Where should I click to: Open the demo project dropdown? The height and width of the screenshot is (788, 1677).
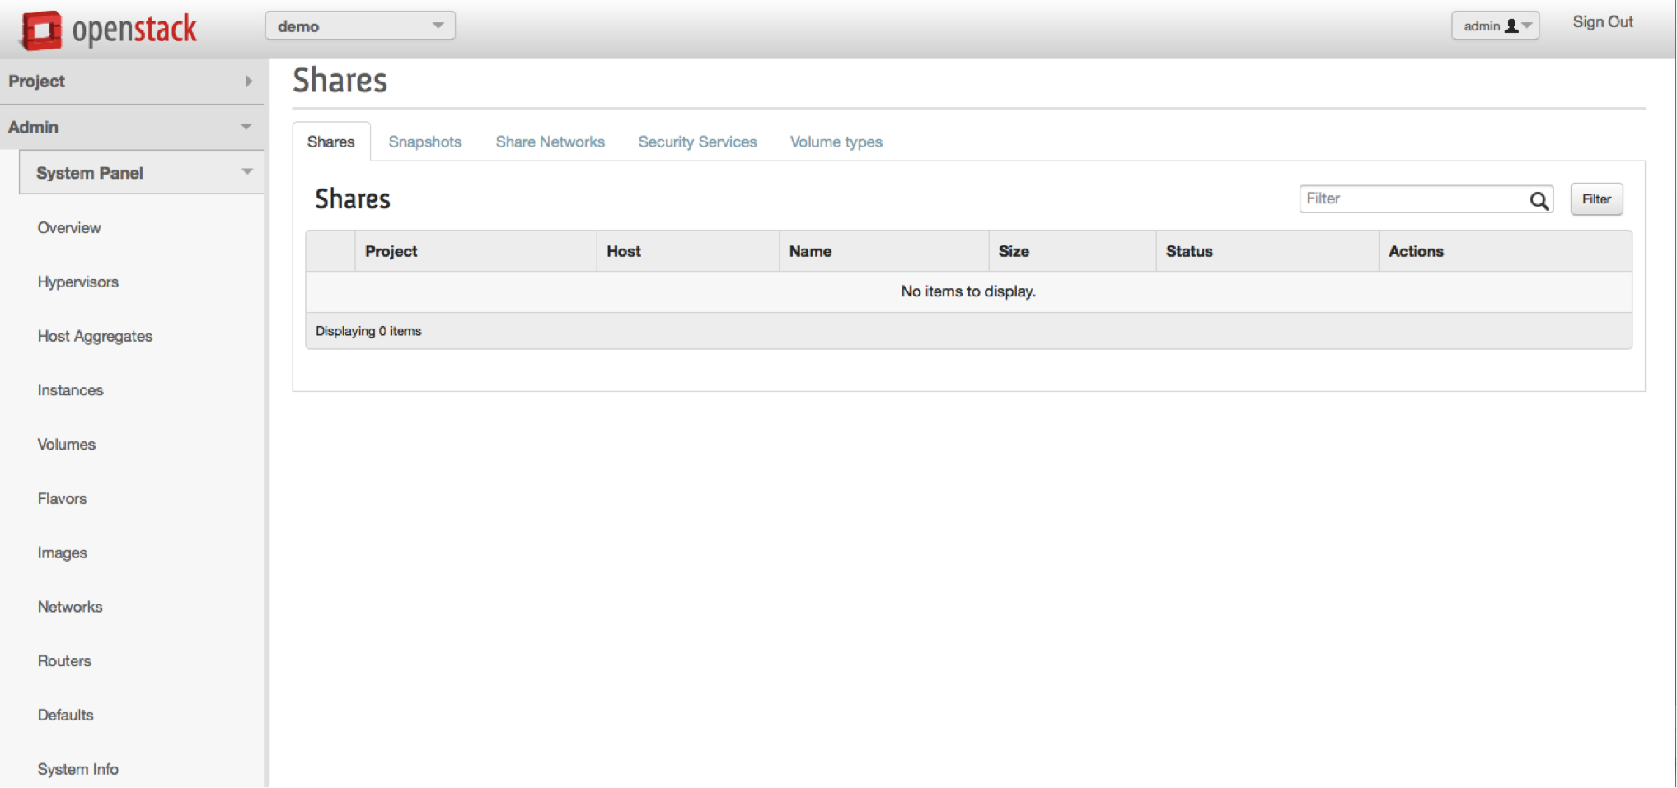360,26
